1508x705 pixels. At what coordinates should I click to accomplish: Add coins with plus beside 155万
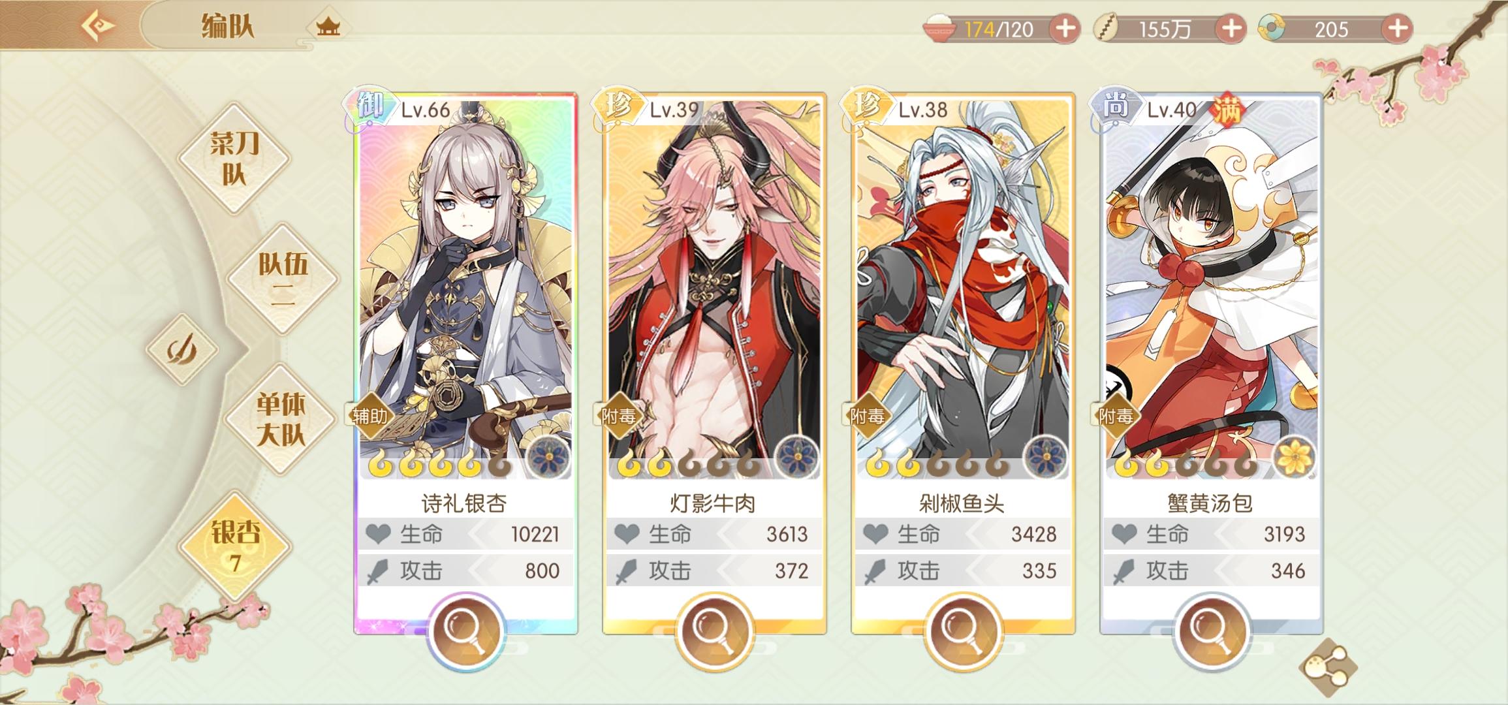click(1231, 29)
